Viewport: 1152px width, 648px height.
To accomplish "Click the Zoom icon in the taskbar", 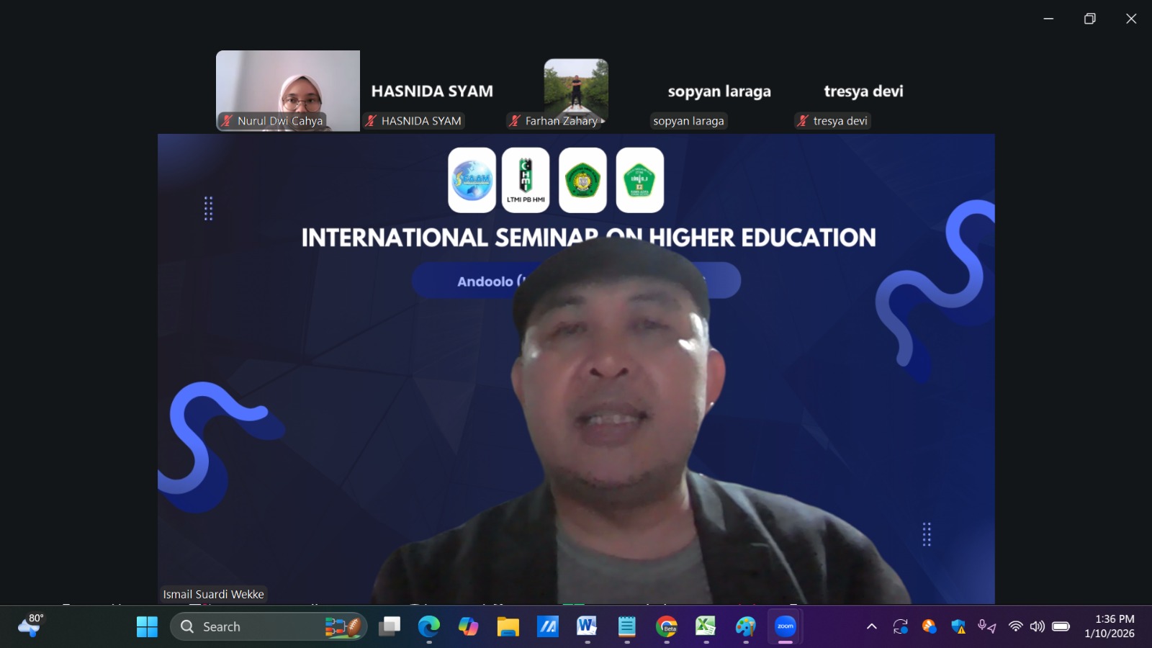I will (785, 626).
